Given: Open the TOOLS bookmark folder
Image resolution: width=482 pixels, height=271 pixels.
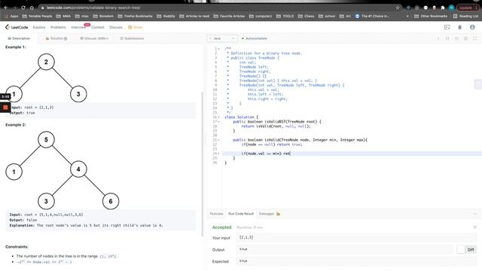Looking at the screenshot, I should (x=285, y=16).
